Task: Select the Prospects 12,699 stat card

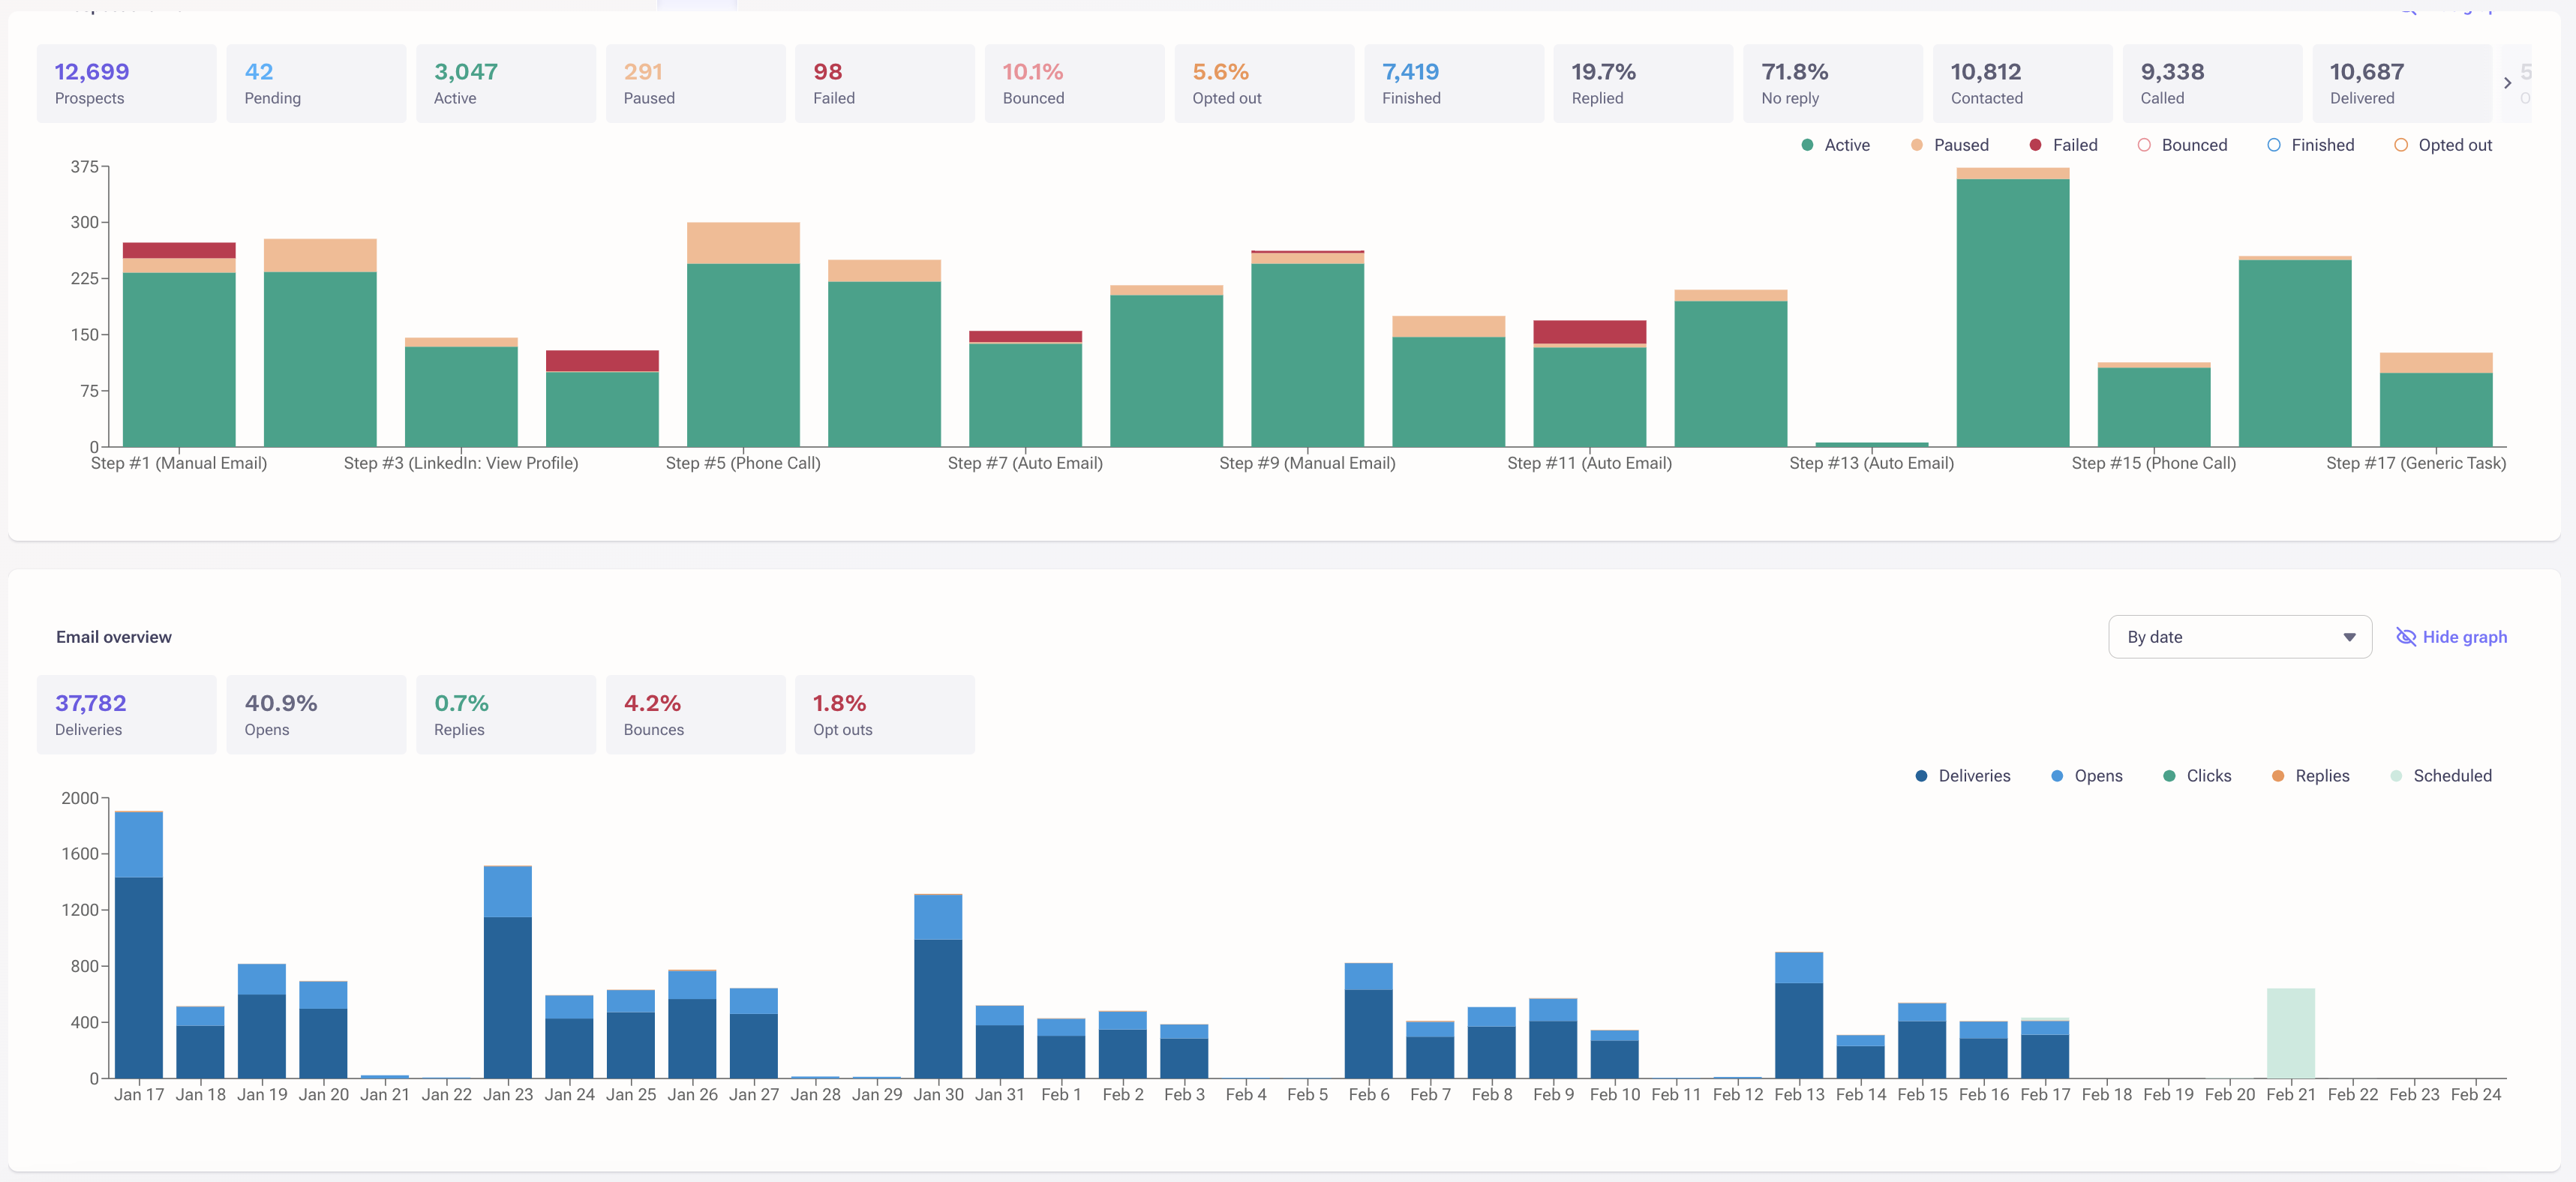Action: 126,84
